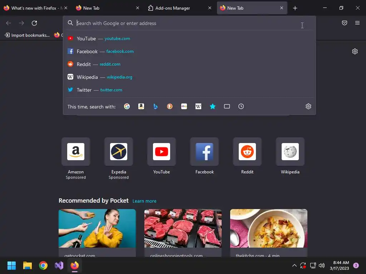
Task: Search with Google one-off engine icon
Action: [x=127, y=106]
